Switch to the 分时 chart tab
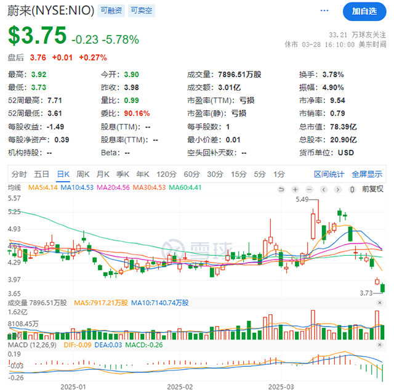This screenshot has height=392, width=394. 19,174
